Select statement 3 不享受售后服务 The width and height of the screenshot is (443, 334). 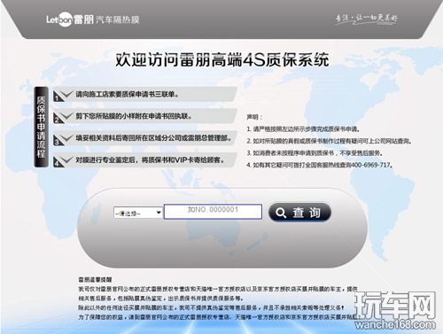point(315,153)
